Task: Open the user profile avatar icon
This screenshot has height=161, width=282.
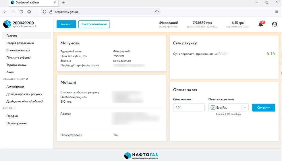Action: [275, 24]
